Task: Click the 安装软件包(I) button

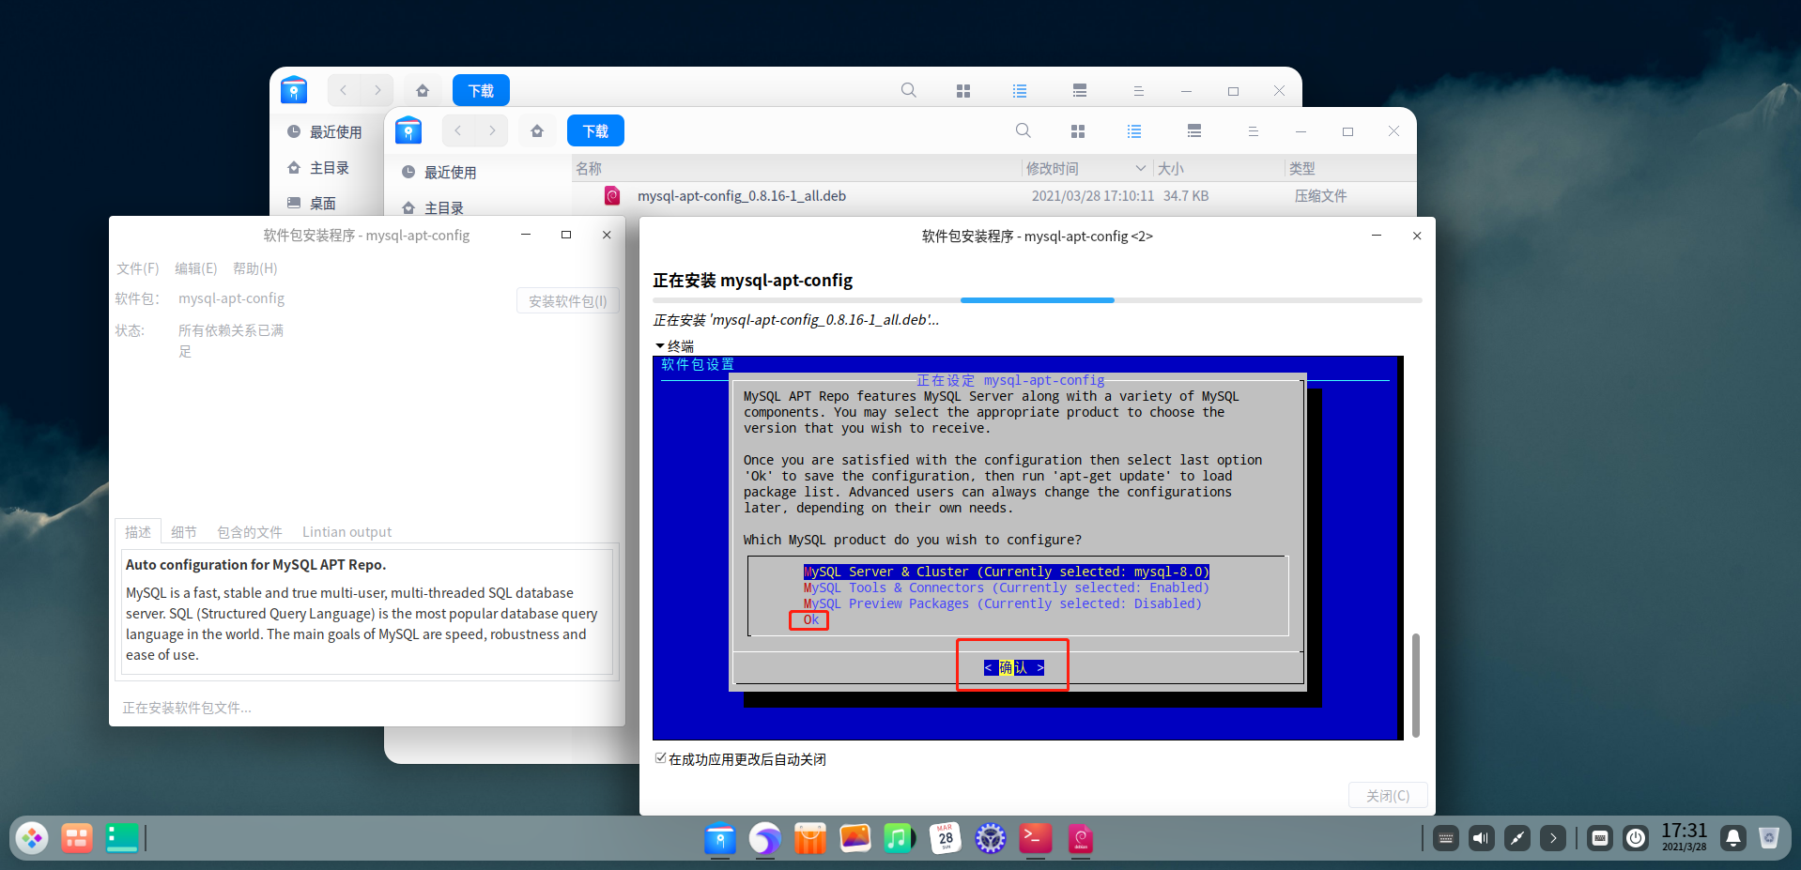Action: pos(568,301)
